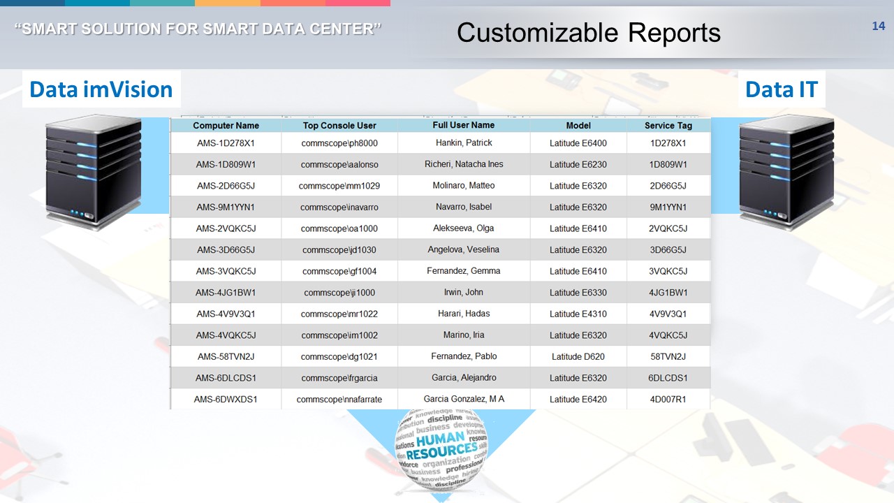Click console user commscope\aalonso
Viewport: 894px width, 503px height.
(x=339, y=165)
